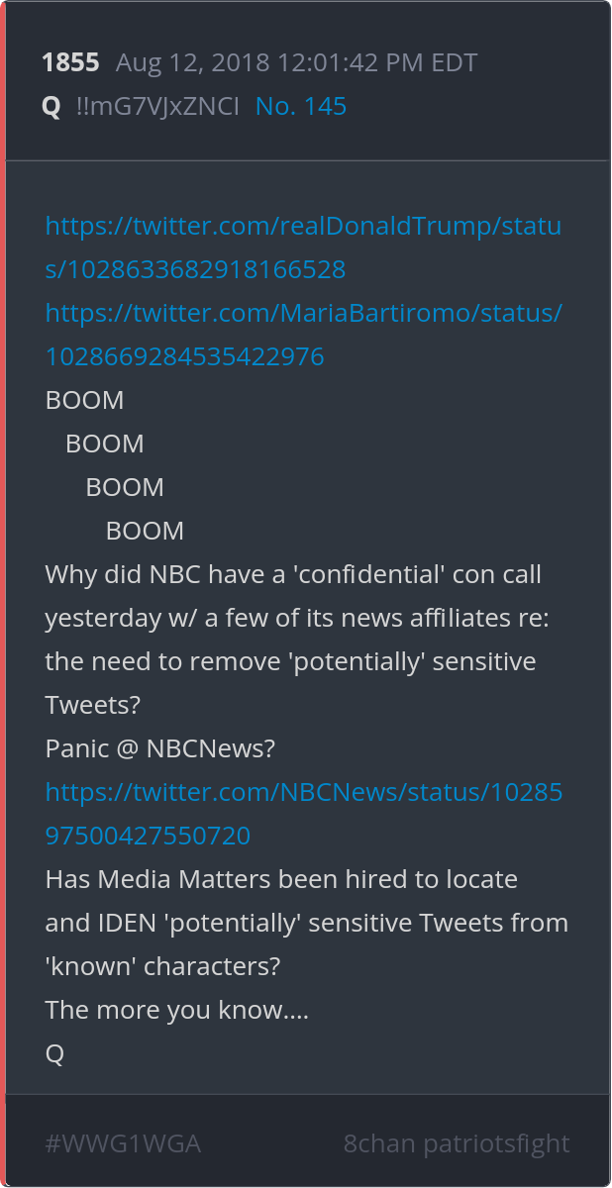The height and width of the screenshot is (1188, 612).
Task: Click the red accent bar on left edge
Action: click(x=3, y=594)
